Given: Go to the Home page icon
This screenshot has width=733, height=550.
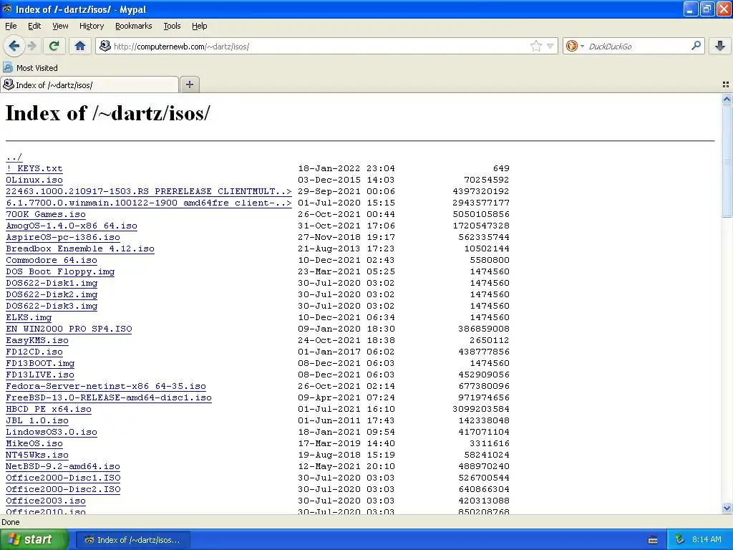Looking at the screenshot, I should 80,46.
